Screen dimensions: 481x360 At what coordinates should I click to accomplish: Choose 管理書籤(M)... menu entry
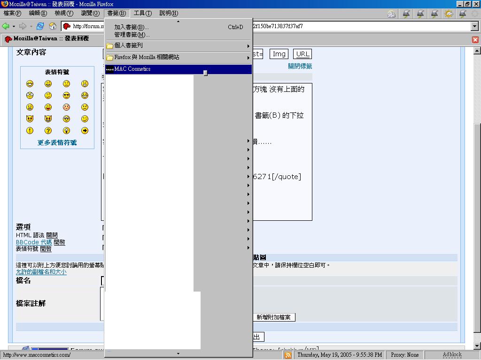pos(178,35)
